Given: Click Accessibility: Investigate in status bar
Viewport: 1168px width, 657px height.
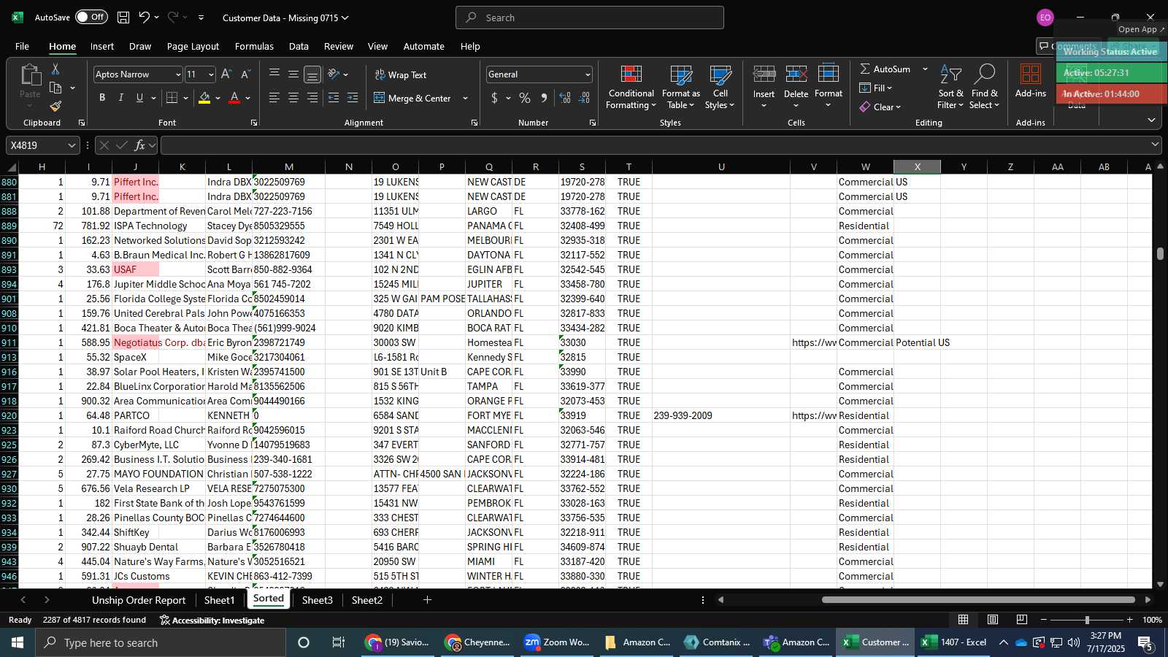Looking at the screenshot, I should coord(212,620).
